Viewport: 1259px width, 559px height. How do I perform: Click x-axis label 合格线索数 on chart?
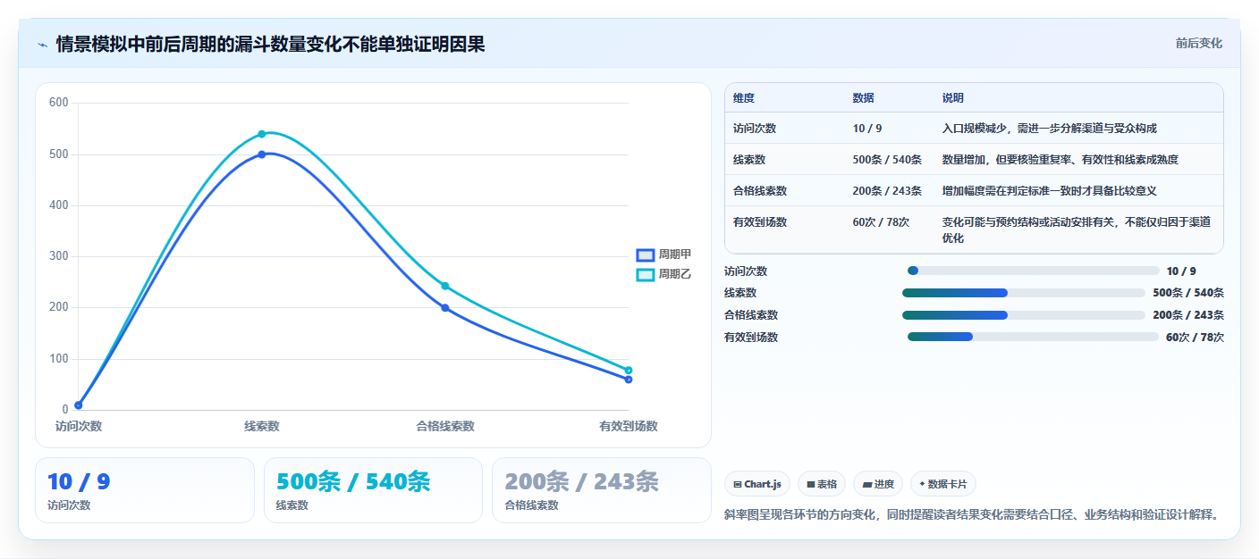click(x=445, y=426)
